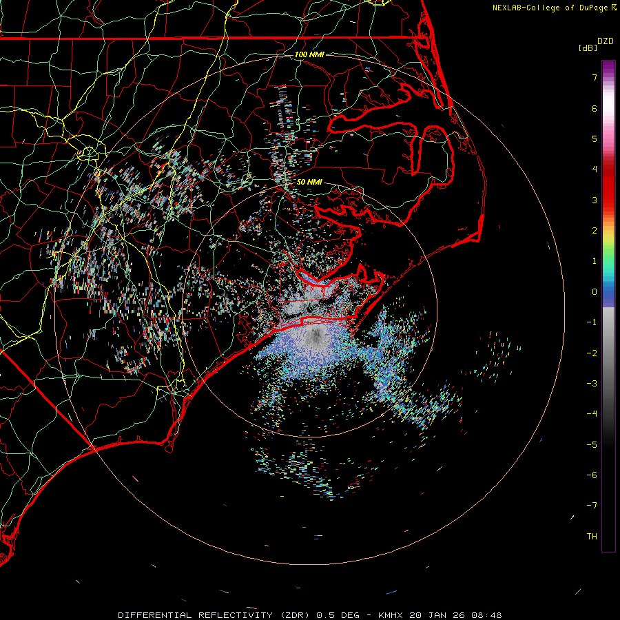This screenshot has height=620, width=620.
Task: Click the legend value 7 at top
Action: click(x=595, y=78)
